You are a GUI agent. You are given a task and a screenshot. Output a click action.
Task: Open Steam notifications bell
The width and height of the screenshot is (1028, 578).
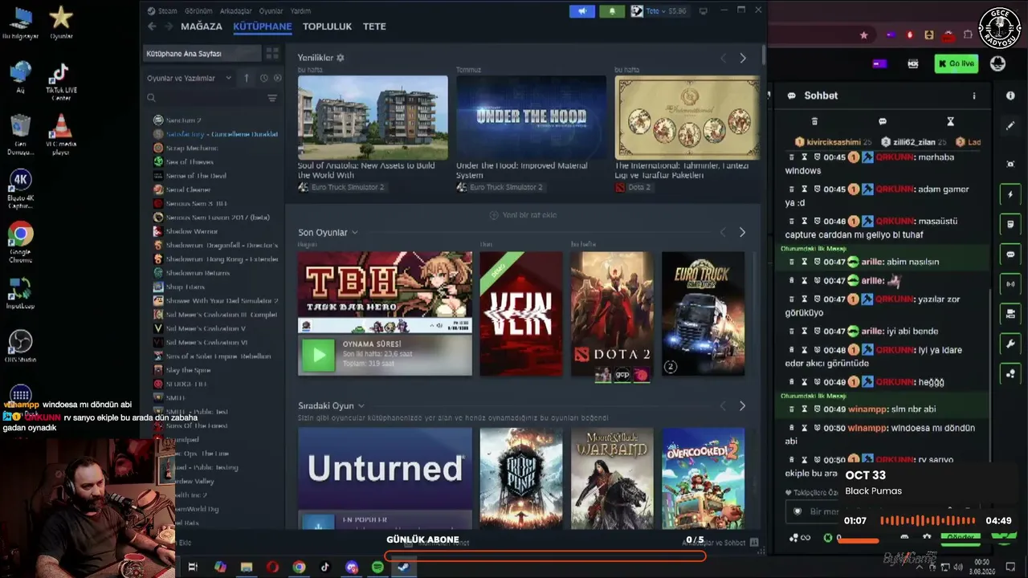coord(612,11)
